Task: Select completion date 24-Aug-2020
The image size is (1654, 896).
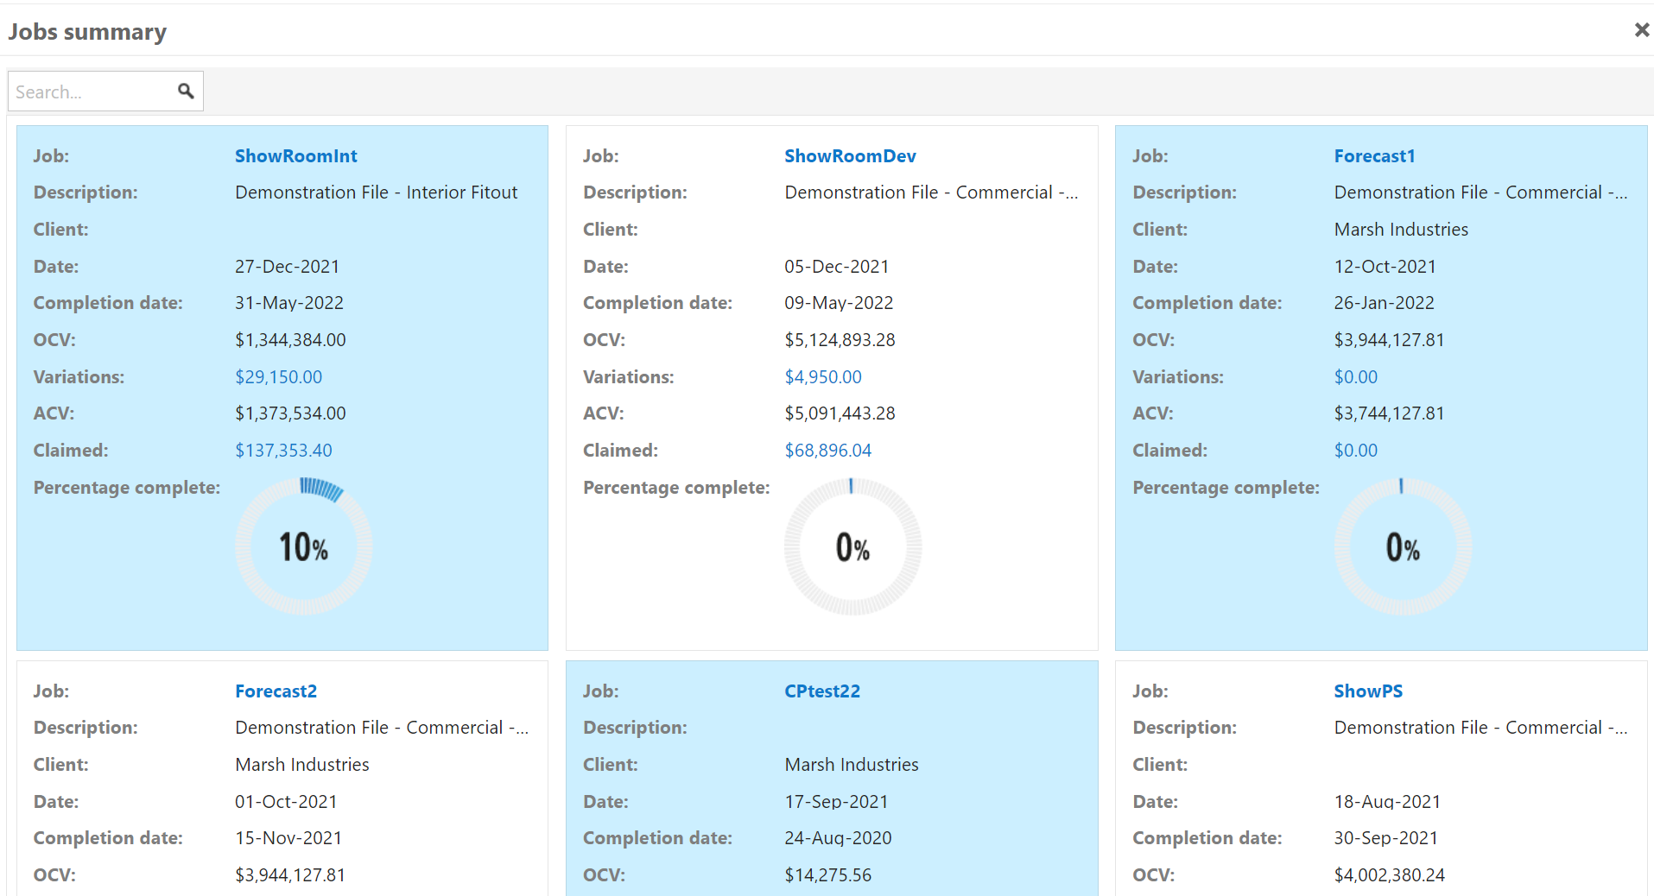Action: click(838, 838)
